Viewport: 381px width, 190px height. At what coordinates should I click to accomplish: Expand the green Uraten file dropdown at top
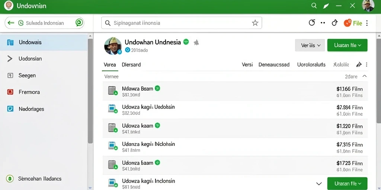pyautogui.click(x=347, y=45)
